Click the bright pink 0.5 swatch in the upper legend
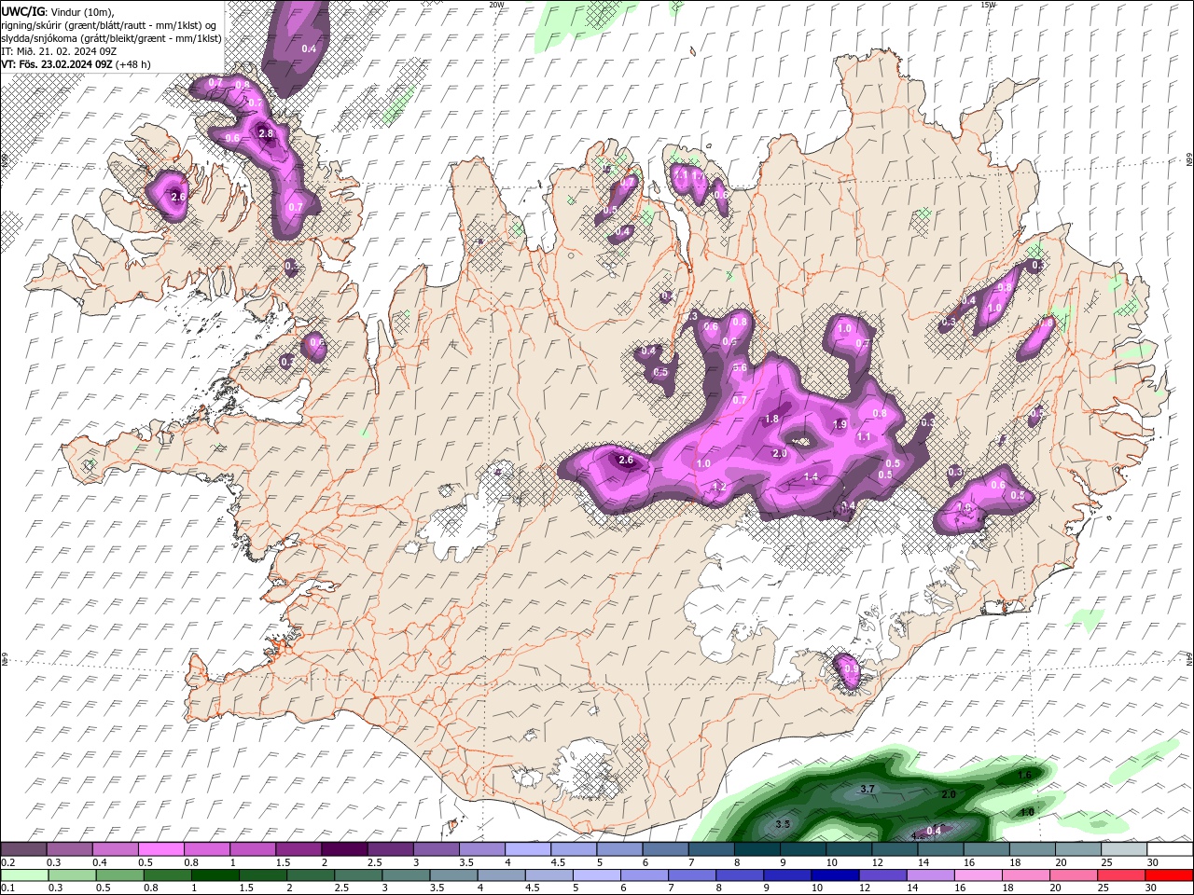 click(161, 849)
